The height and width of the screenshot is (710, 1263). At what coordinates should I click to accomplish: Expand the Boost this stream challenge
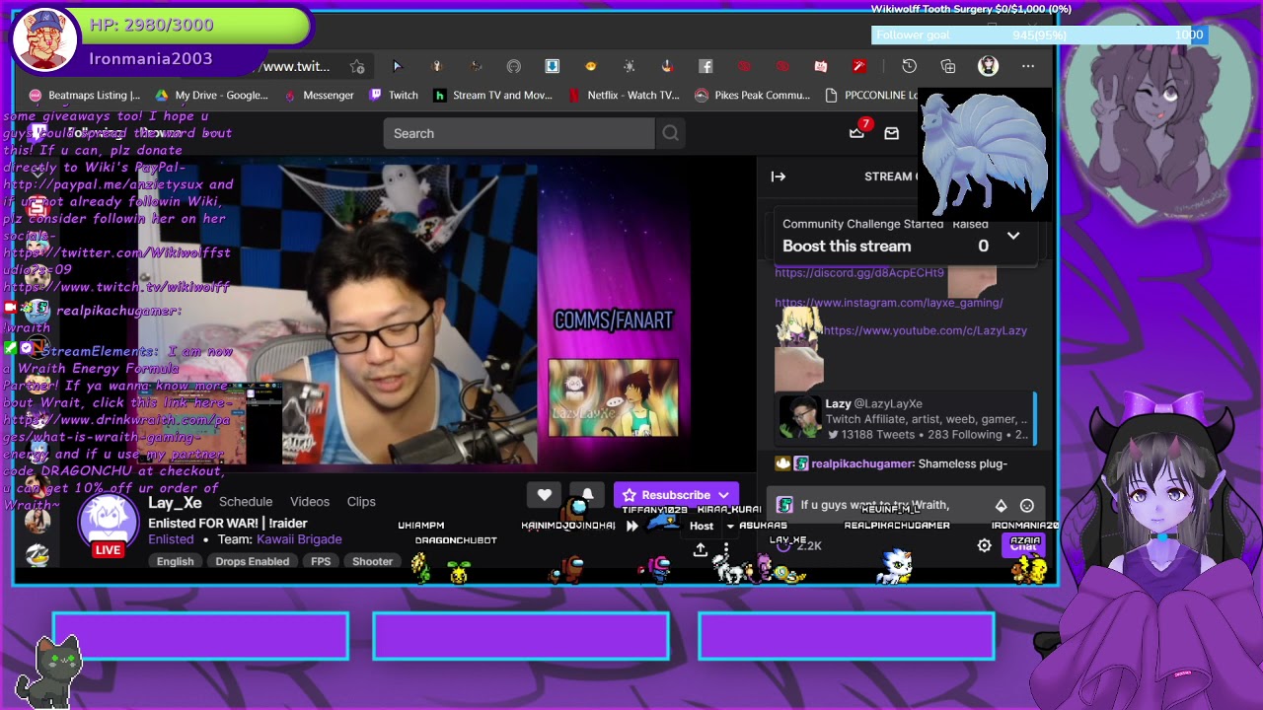pyautogui.click(x=1013, y=236)
